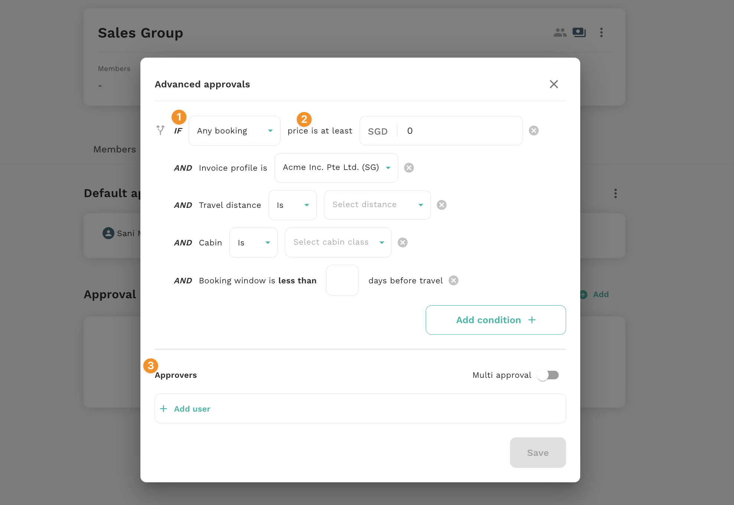Click the branch icon beside IF

[x=160, y=130]
